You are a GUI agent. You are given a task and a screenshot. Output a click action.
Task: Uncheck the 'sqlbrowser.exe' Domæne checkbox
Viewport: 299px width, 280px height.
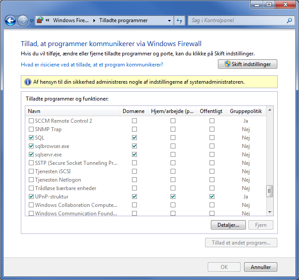coord(134,146)
